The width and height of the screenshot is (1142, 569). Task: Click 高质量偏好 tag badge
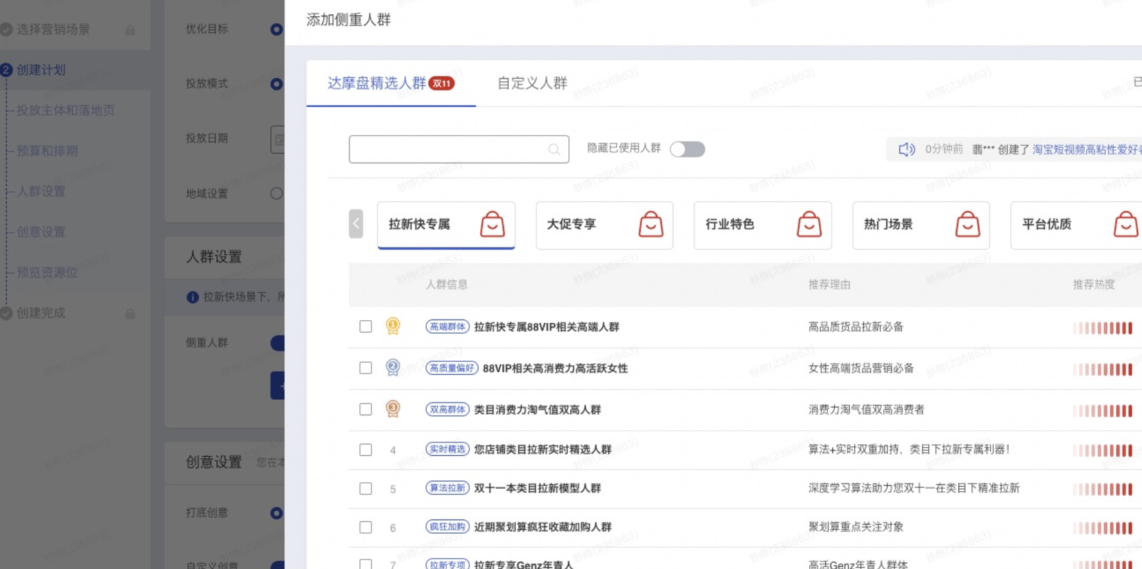[452, 368]
